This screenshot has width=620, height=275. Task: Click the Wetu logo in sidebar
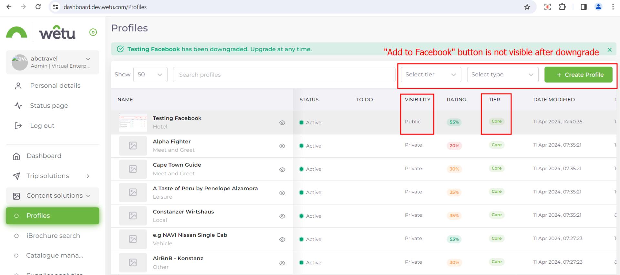tap(57, 33)
